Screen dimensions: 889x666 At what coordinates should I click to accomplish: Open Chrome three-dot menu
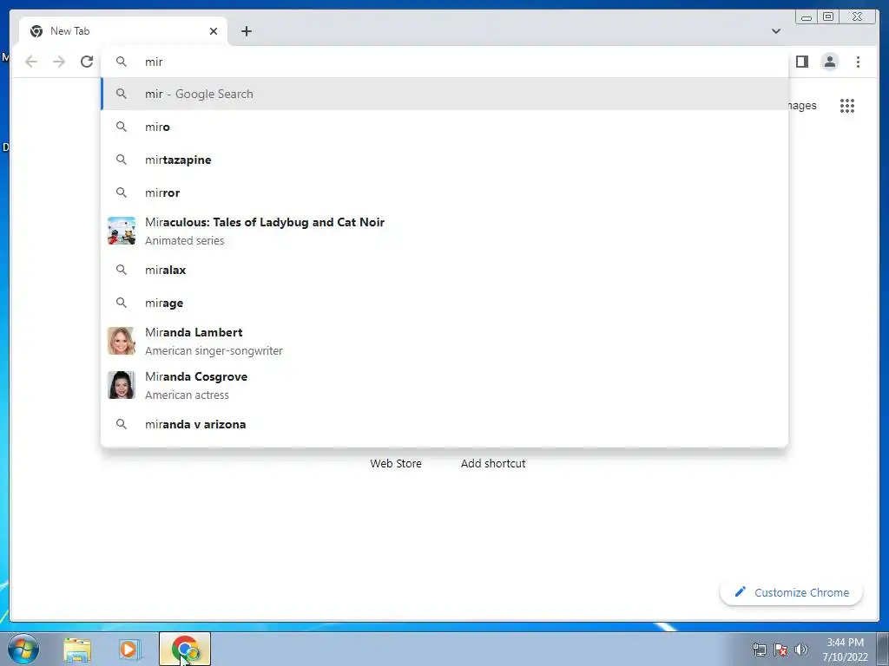(858, 62)
